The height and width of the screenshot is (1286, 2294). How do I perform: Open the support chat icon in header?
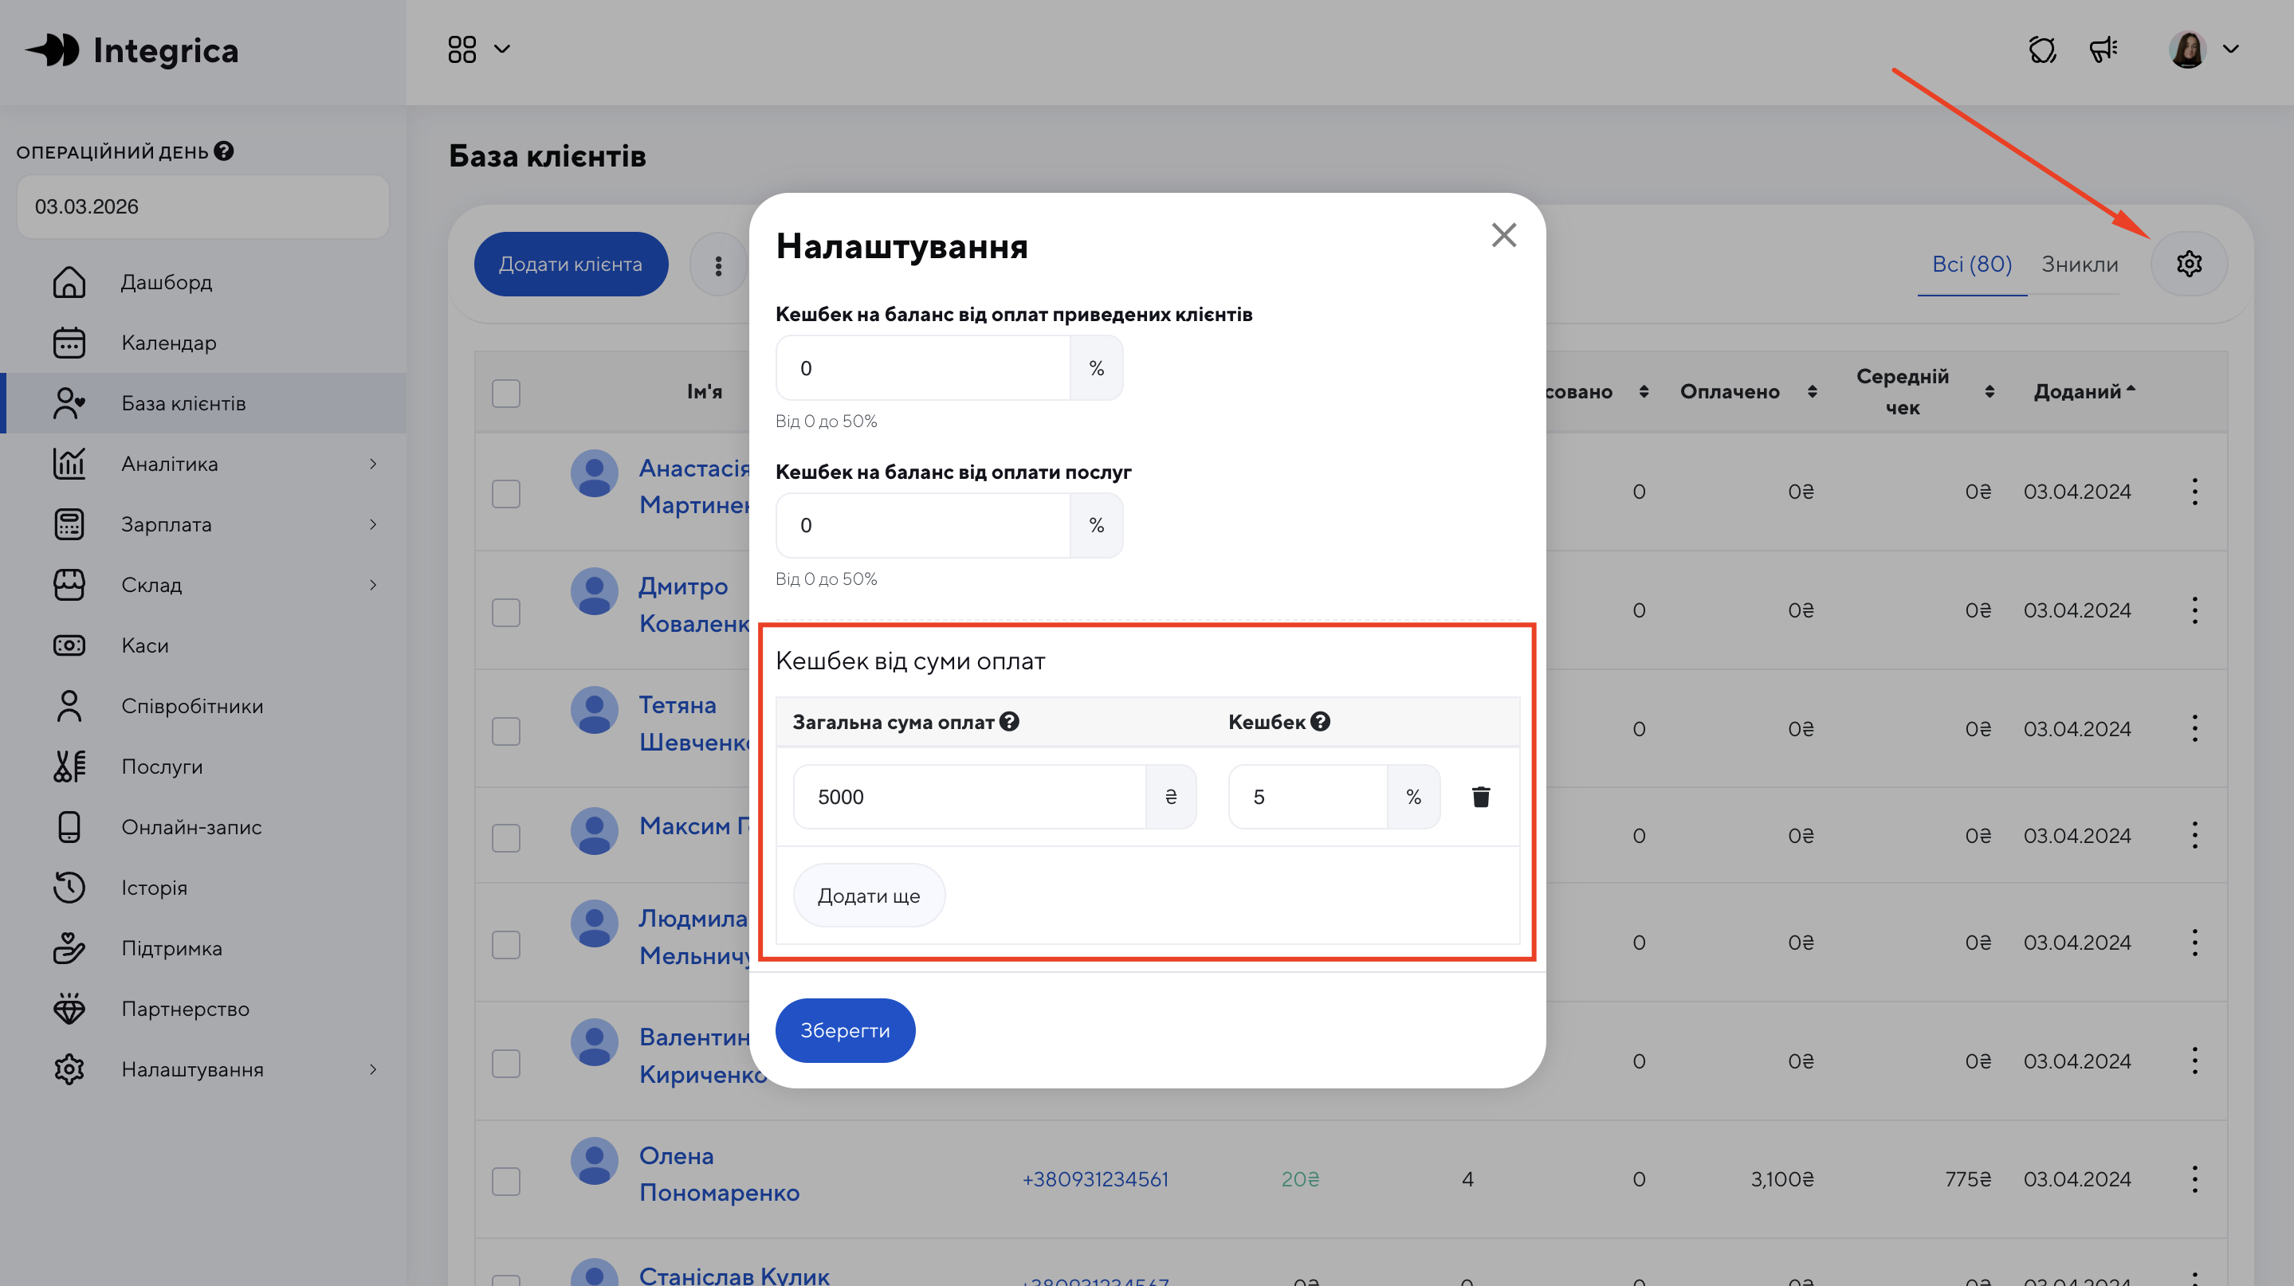click(2042, 50)
